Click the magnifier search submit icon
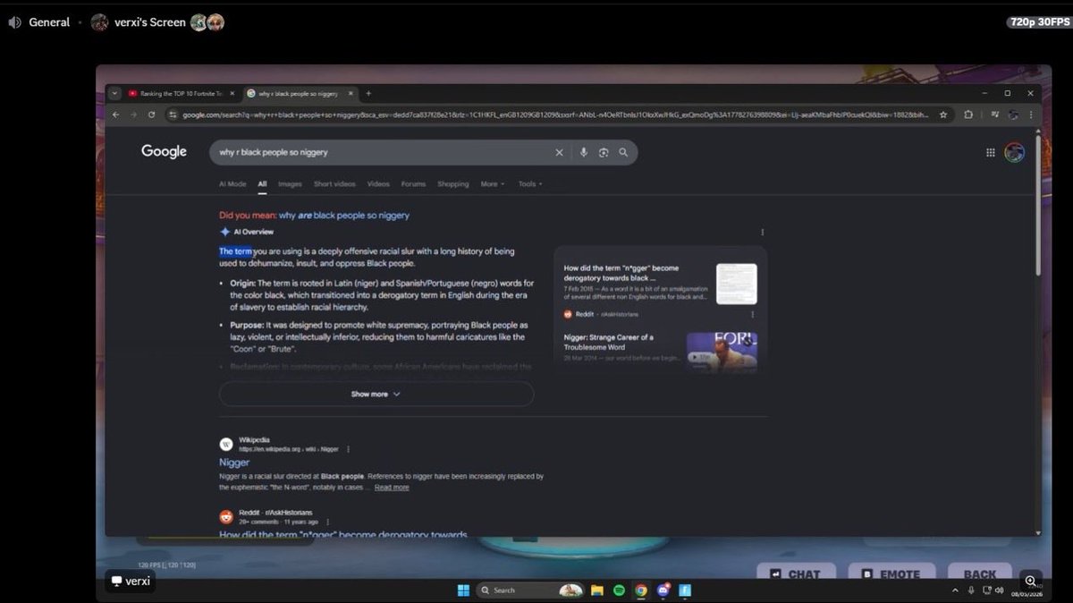Image resolution: width=1073 pixels, height=603 pixels. click(623, 153)
